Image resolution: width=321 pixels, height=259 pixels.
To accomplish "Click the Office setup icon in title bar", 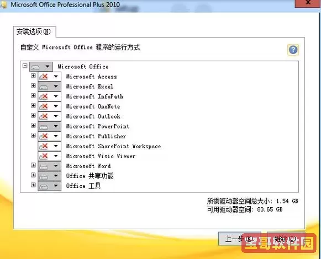I will pos(3,4).
